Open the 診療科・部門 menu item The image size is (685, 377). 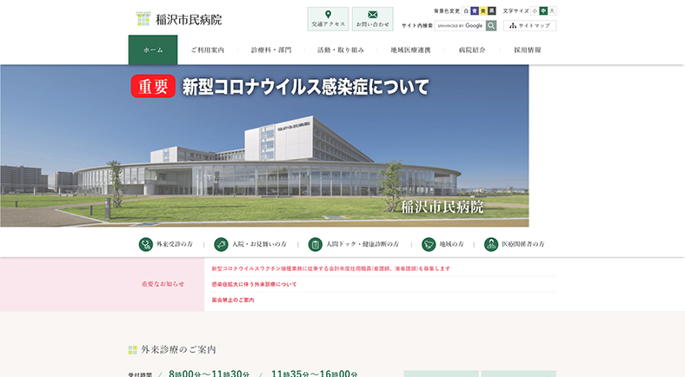(x=271, y=50)
